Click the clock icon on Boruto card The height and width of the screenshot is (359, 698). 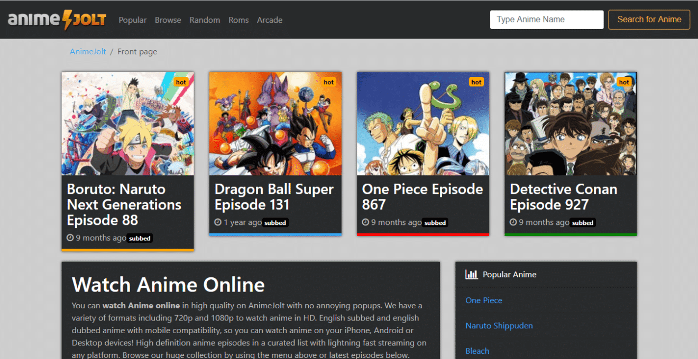pos(70,238)
